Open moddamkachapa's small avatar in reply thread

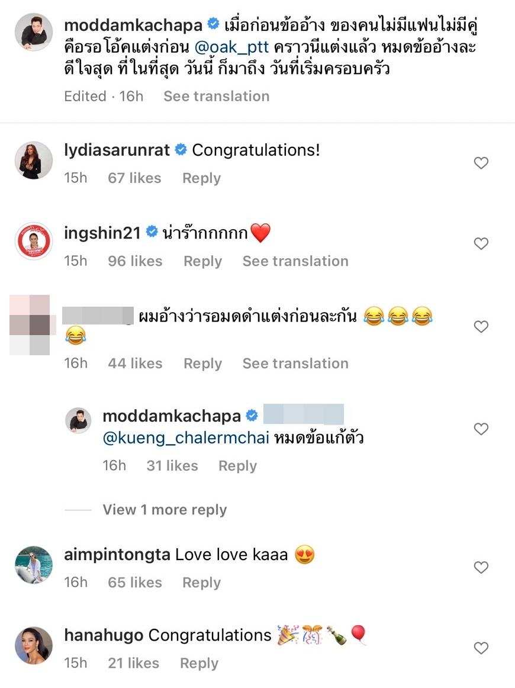(x=78, y=420)
